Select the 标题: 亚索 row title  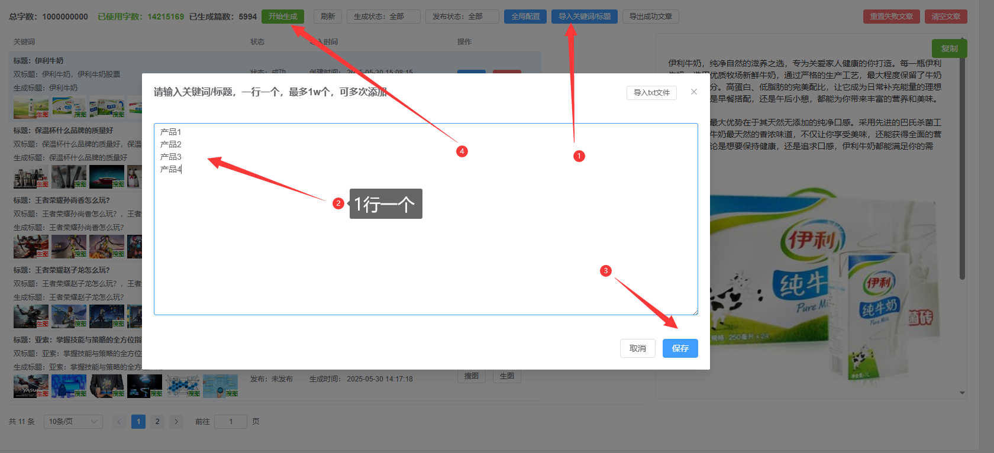pyautogui.click(x=78, y=339)
